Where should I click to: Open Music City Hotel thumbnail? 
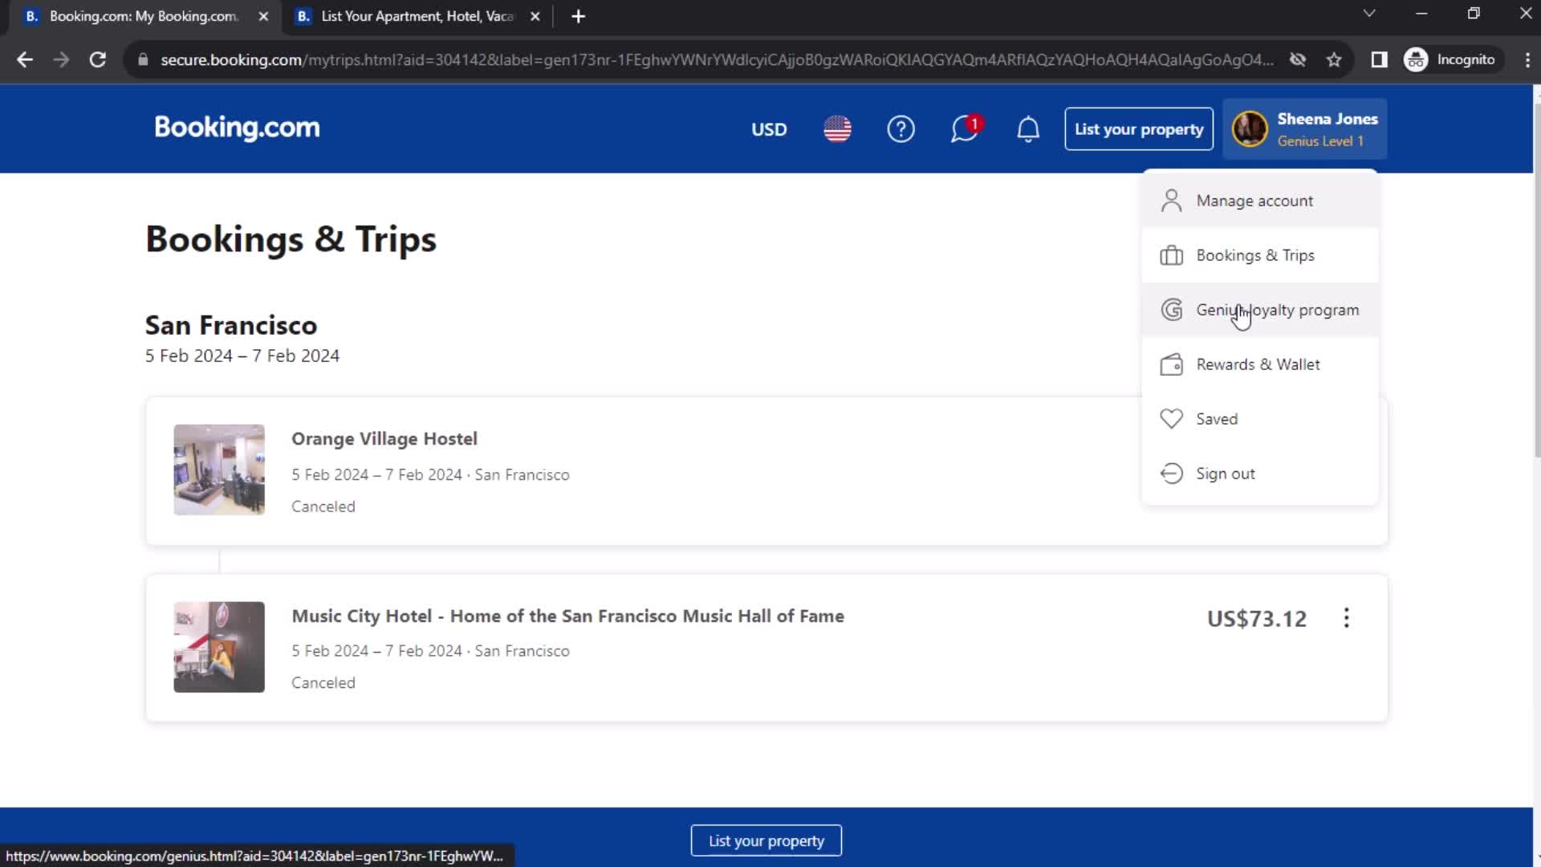point(219,647)
